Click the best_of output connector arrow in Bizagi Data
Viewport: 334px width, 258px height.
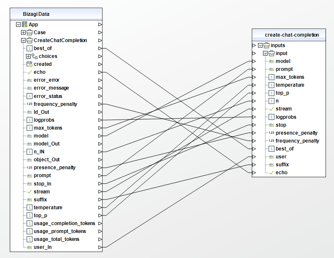(100, 48)
